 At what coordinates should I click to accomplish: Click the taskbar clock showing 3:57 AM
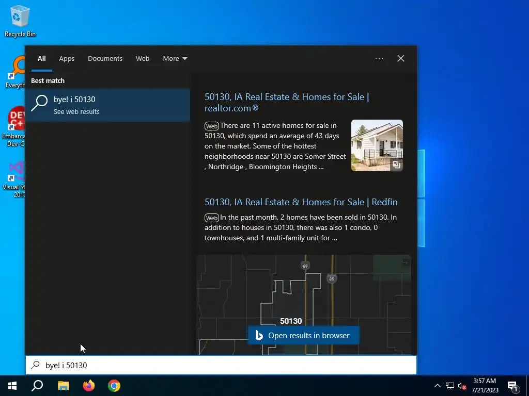pos(485,386)
